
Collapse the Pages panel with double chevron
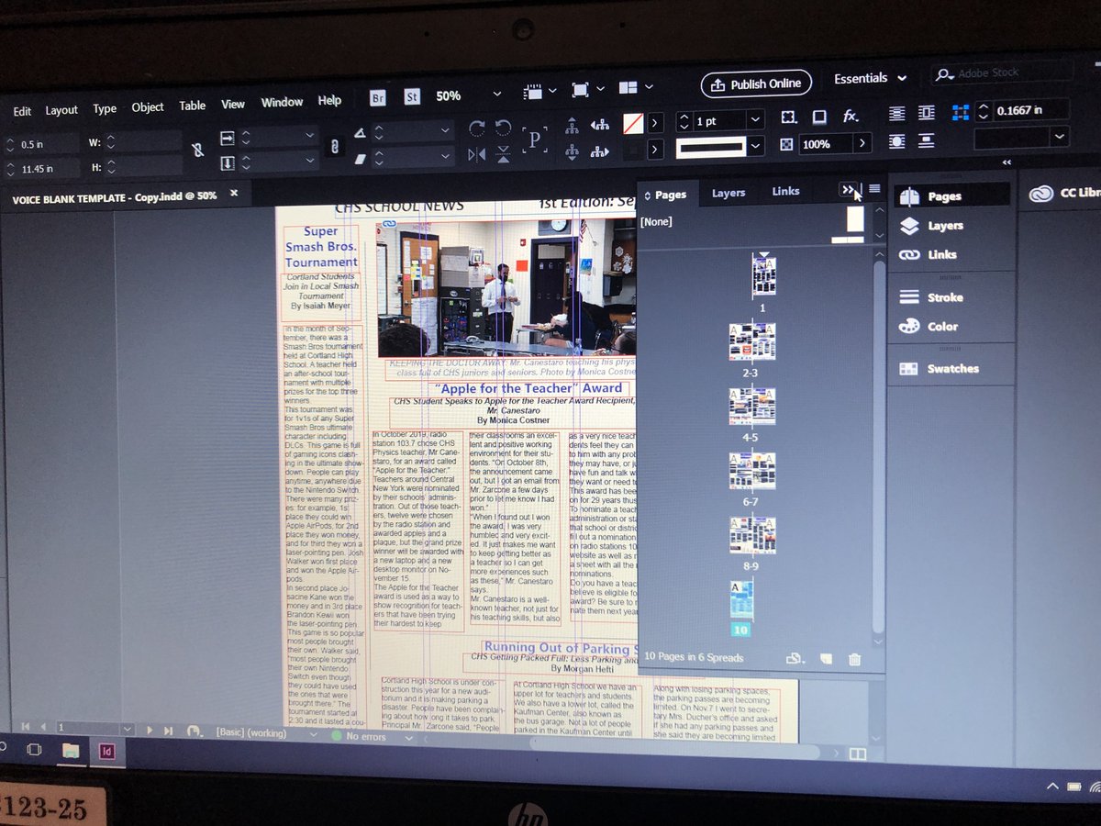tap(850, 190)
